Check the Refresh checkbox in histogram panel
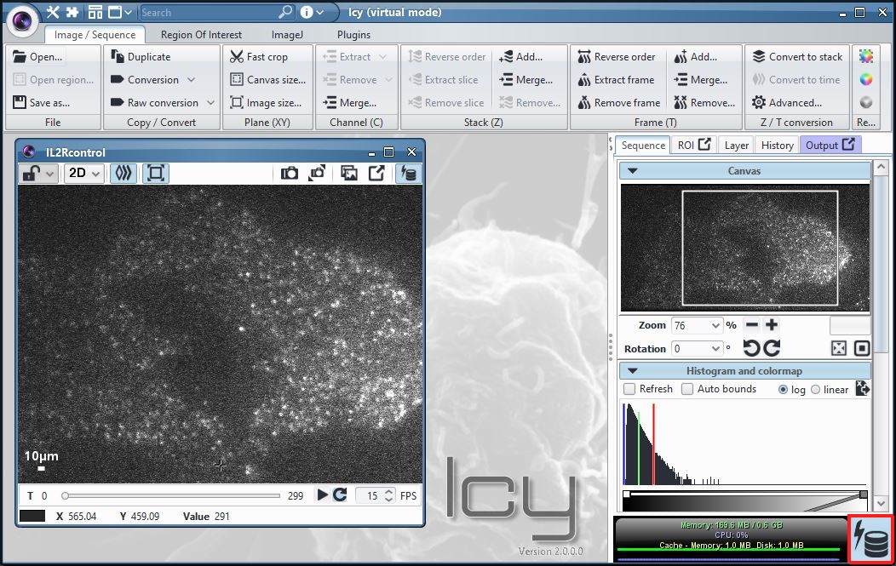 coord(629,388)
